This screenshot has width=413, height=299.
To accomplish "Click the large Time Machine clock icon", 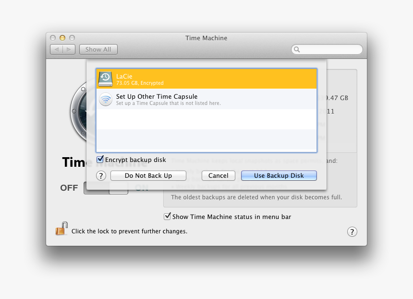I will point(78,112).
